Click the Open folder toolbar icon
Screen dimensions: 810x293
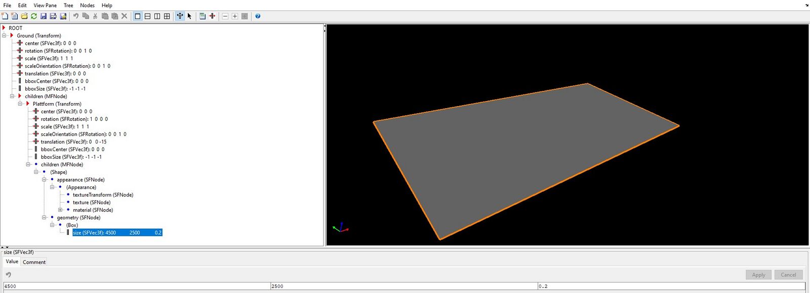point(24,16)
